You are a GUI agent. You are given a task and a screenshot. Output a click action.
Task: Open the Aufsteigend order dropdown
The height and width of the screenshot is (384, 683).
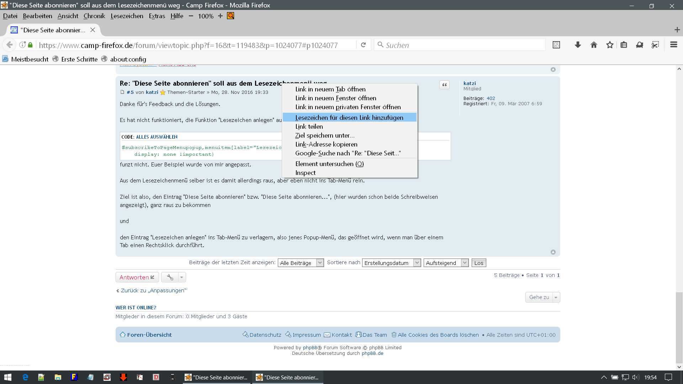coord(446,263)
